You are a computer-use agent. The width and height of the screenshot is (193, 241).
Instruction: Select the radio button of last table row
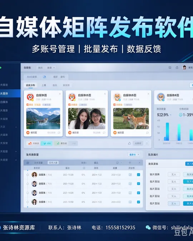click(x=28, y=202)
